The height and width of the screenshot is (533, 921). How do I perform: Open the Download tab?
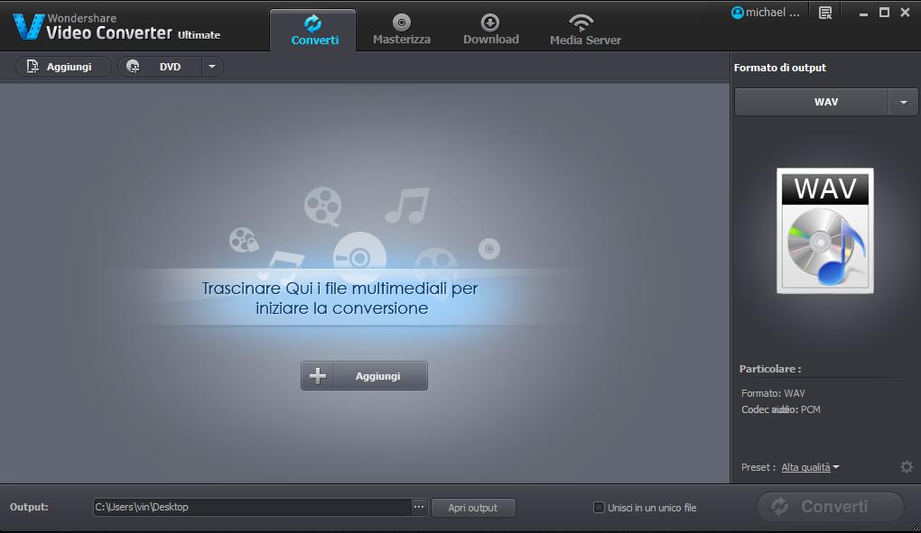(x=490, y=31)
